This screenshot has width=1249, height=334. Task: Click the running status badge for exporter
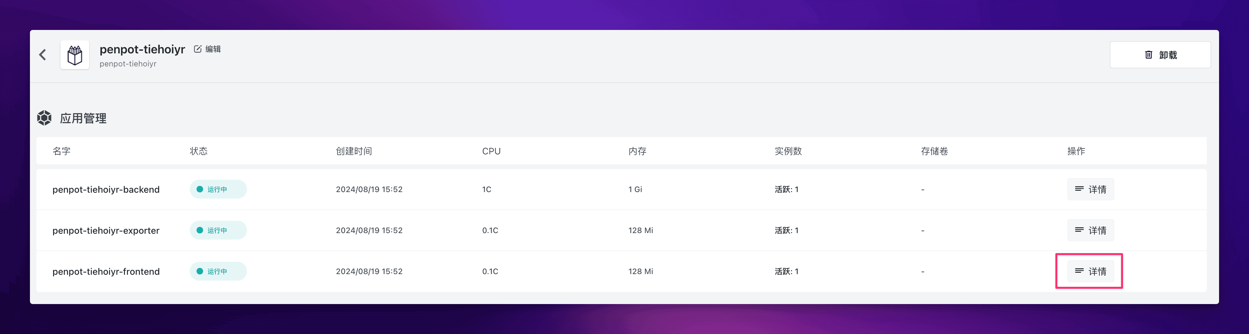pyautogui.click(x=218, y=230)
